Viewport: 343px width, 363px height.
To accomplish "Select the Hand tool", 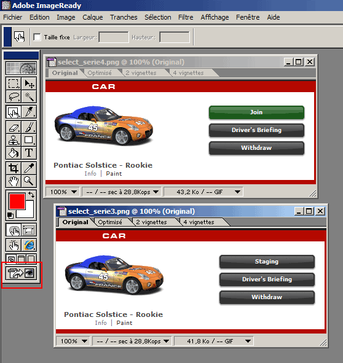I will (x=13, y=181).
